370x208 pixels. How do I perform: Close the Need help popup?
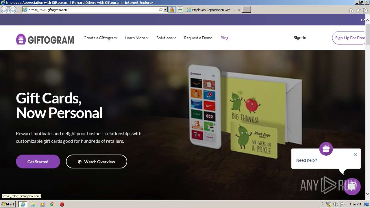356,155
